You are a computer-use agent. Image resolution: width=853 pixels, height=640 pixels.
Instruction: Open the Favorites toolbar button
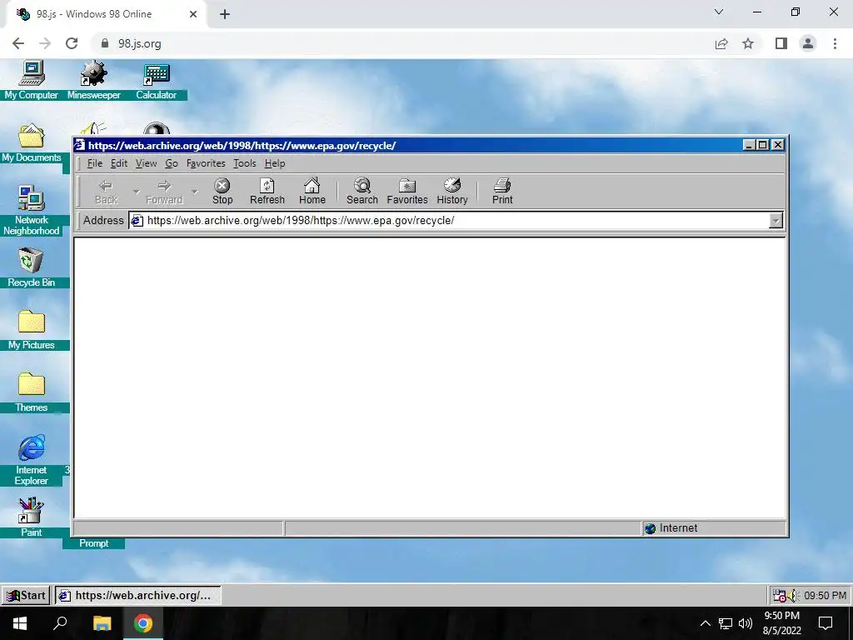[x=407, y=191]
